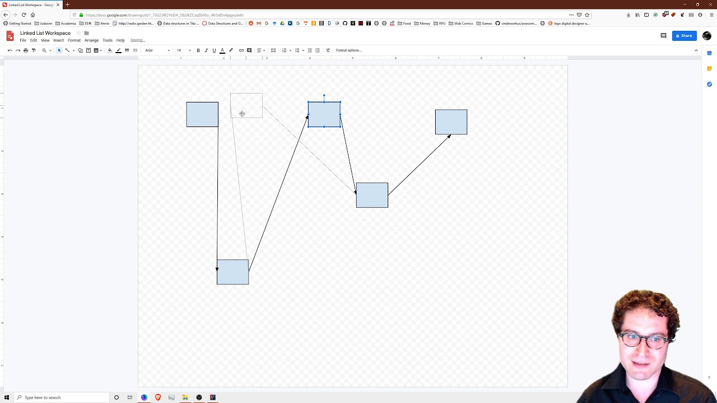Click the Decrease indent icon
Viewport: 717px width, 403px height.
(x=309, y=50)
